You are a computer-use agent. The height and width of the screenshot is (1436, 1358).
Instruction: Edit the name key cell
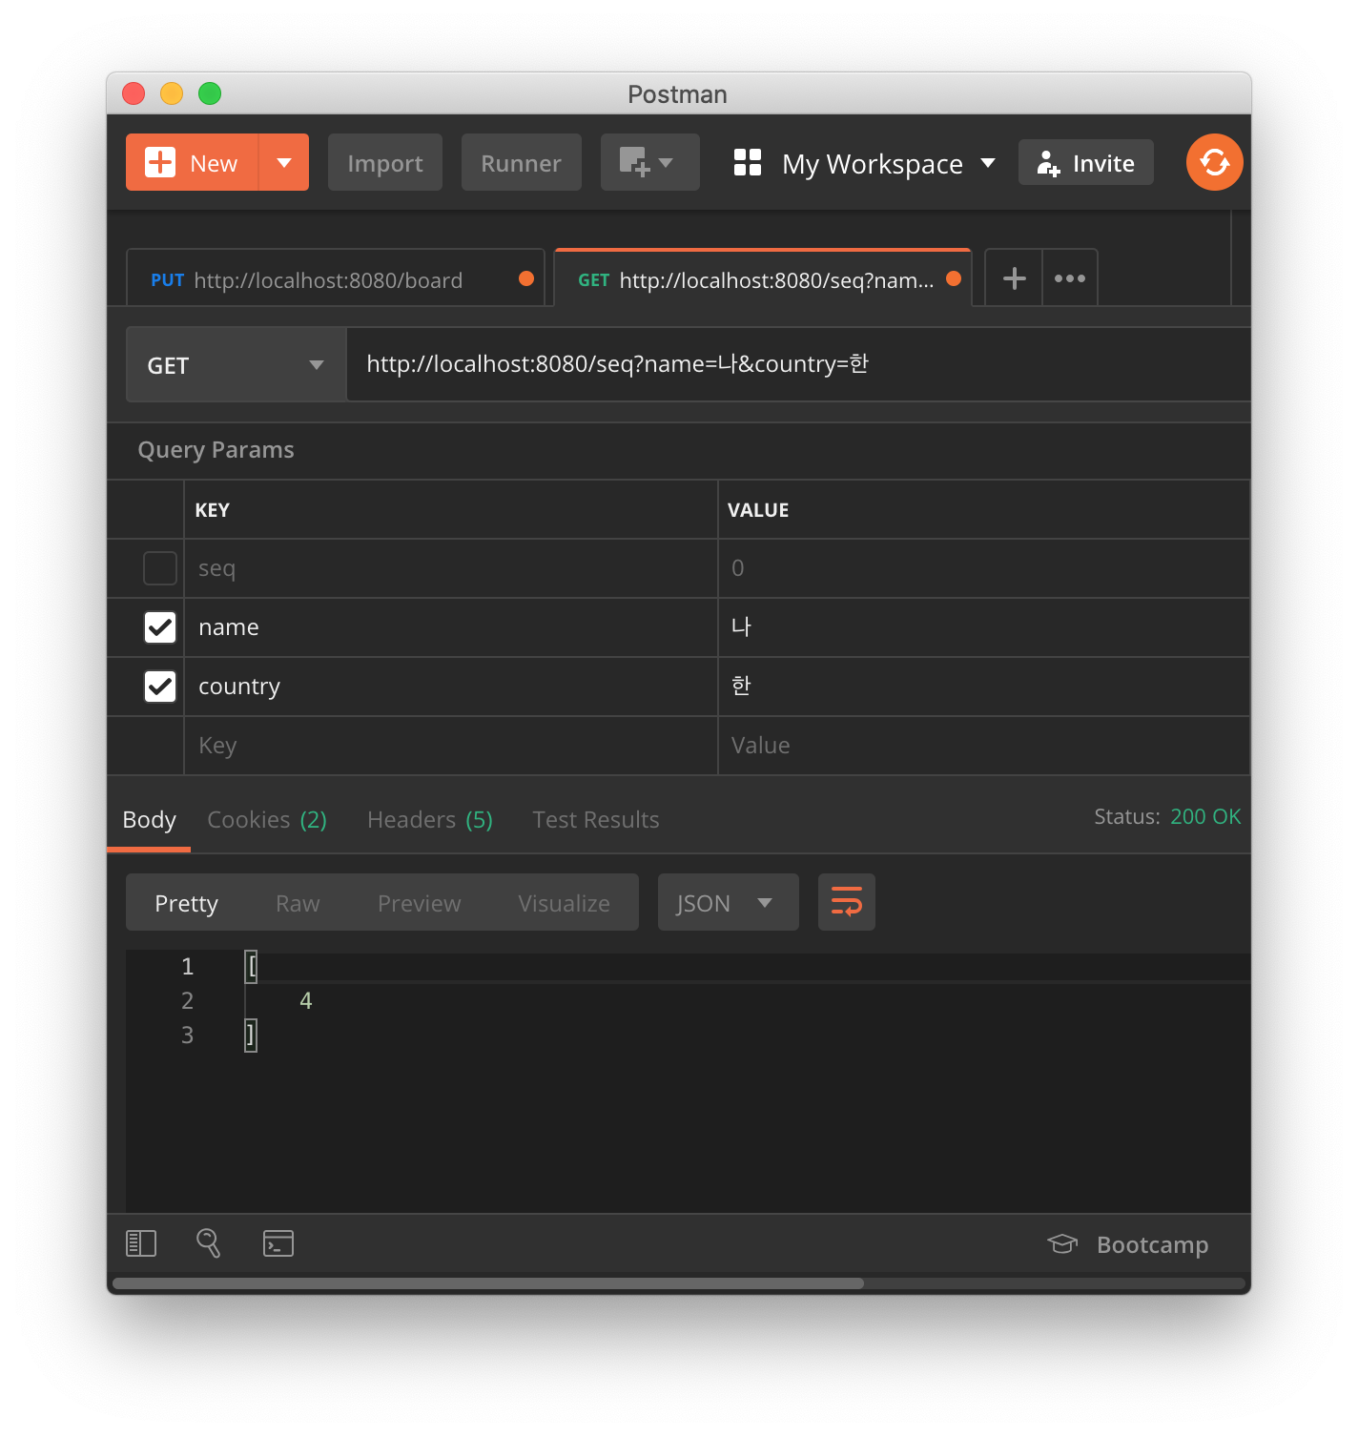coord(451,627)
